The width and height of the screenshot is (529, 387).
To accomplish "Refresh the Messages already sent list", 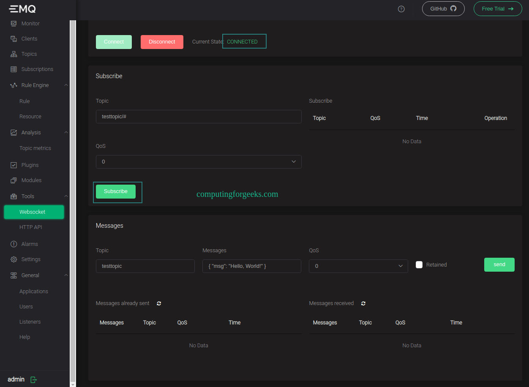I will click(x=159, y=303).
